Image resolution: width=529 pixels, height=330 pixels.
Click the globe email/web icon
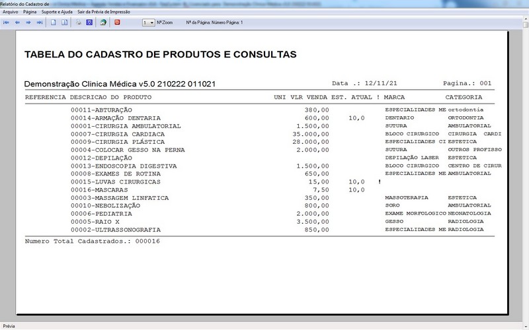coord(103,22)
